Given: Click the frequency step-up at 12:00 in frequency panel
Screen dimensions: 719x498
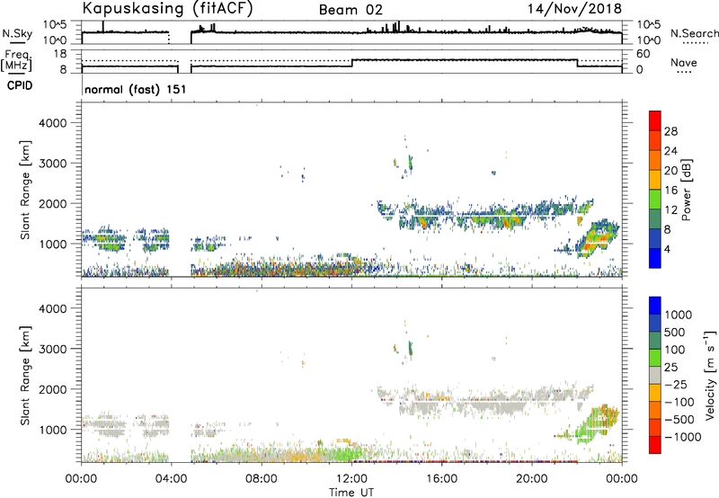Looking at the screenshot, I should (x=351, y=63).
